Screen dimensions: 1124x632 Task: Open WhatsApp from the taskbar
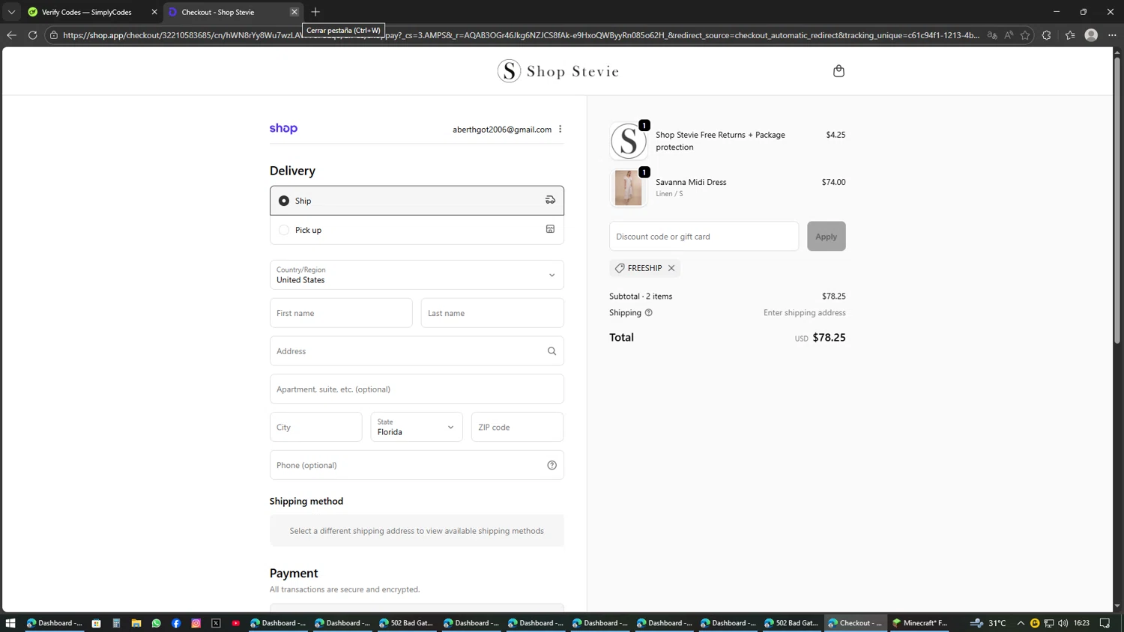click(x=156, y=623)
